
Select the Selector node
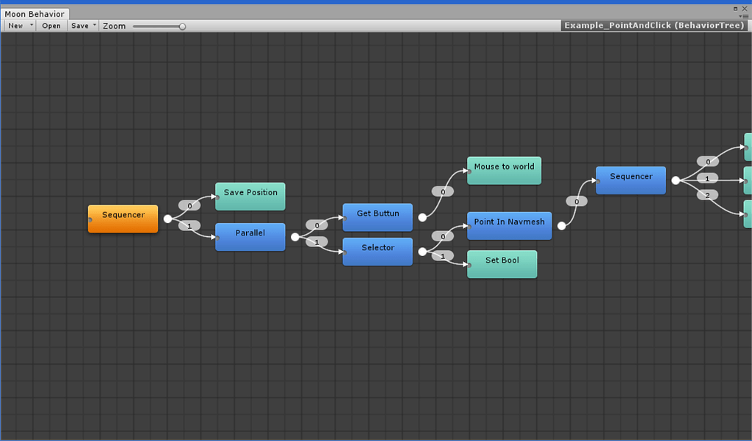[x=377, y=250]
